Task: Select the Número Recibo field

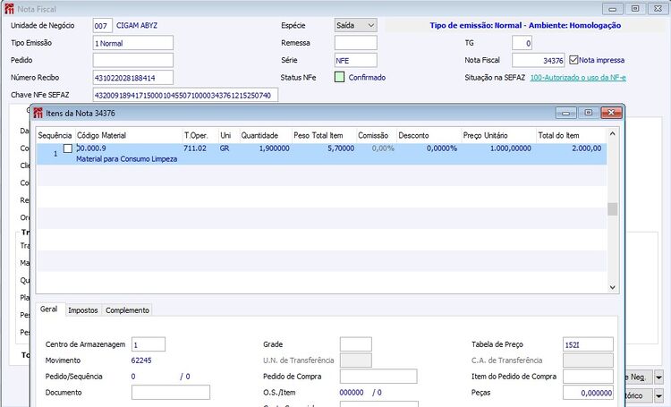Action: (x=133, y=78)
